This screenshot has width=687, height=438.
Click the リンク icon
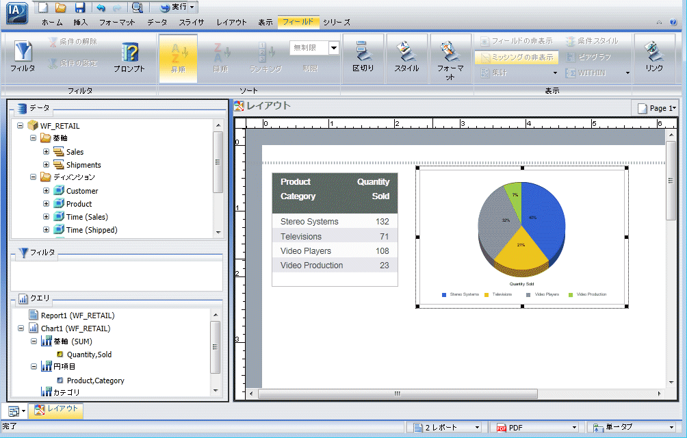(x=653, y=57)
